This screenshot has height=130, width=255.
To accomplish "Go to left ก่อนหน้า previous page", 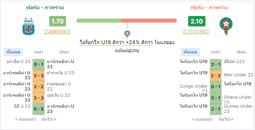I will click(25, 119).
